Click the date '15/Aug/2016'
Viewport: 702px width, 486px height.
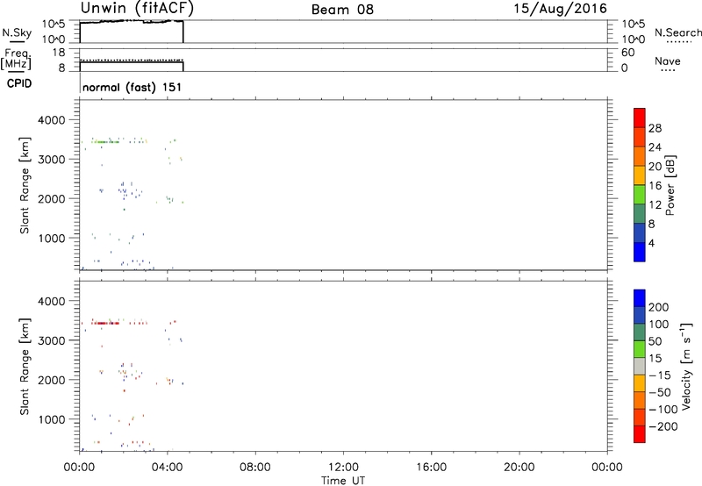560,9
